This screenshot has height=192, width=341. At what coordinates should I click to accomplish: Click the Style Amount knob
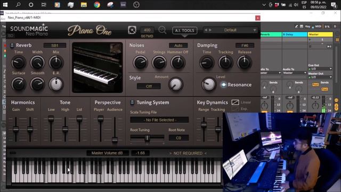point(176,84)
